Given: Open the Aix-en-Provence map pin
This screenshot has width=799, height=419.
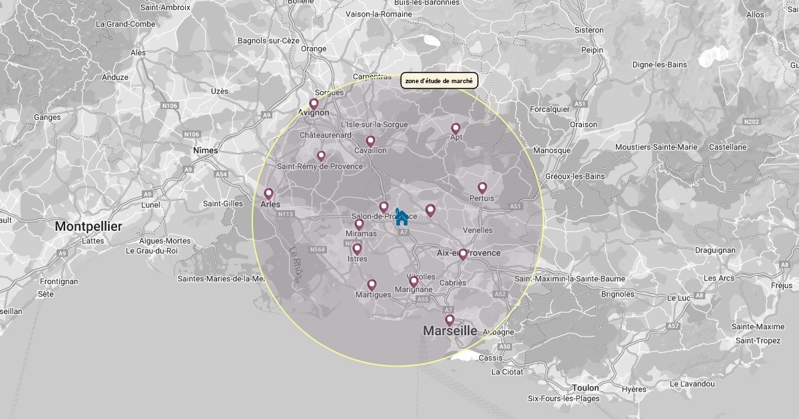Looking at the screenshot, I should pos(463,254).
